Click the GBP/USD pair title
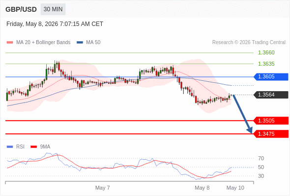Viewport: 290px width, 196px height. pos(21,9)
